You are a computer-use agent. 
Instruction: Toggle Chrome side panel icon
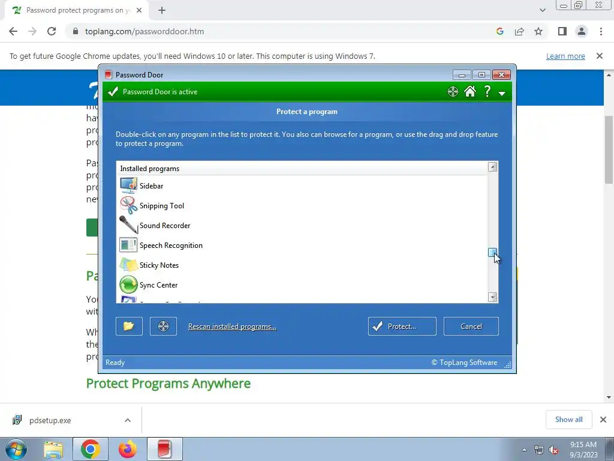click(x=562, y=31)
